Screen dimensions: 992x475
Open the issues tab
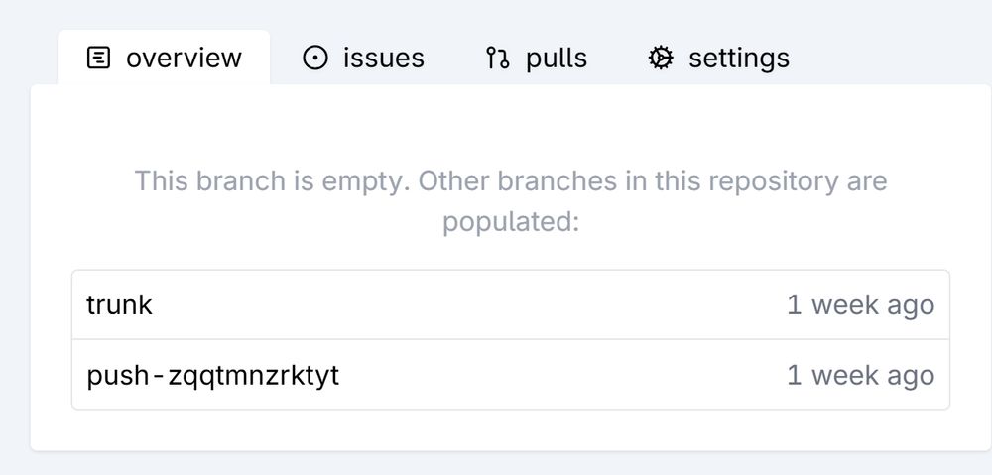point(363,58)
